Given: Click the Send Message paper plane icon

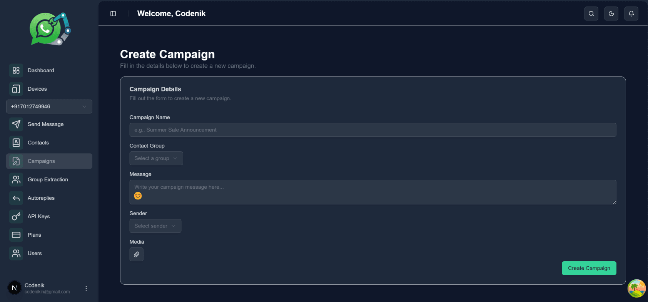Looking at the screenshot, I should point(16,124).
